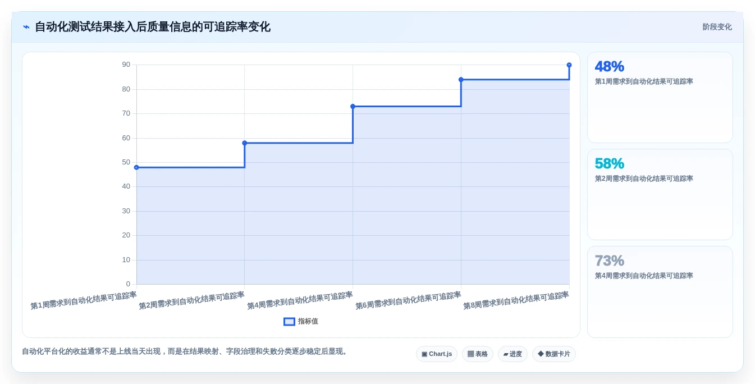The image size is (755, 384).
Task: Click the 阶段变化 label in header
Action: [x=717, y=27]
